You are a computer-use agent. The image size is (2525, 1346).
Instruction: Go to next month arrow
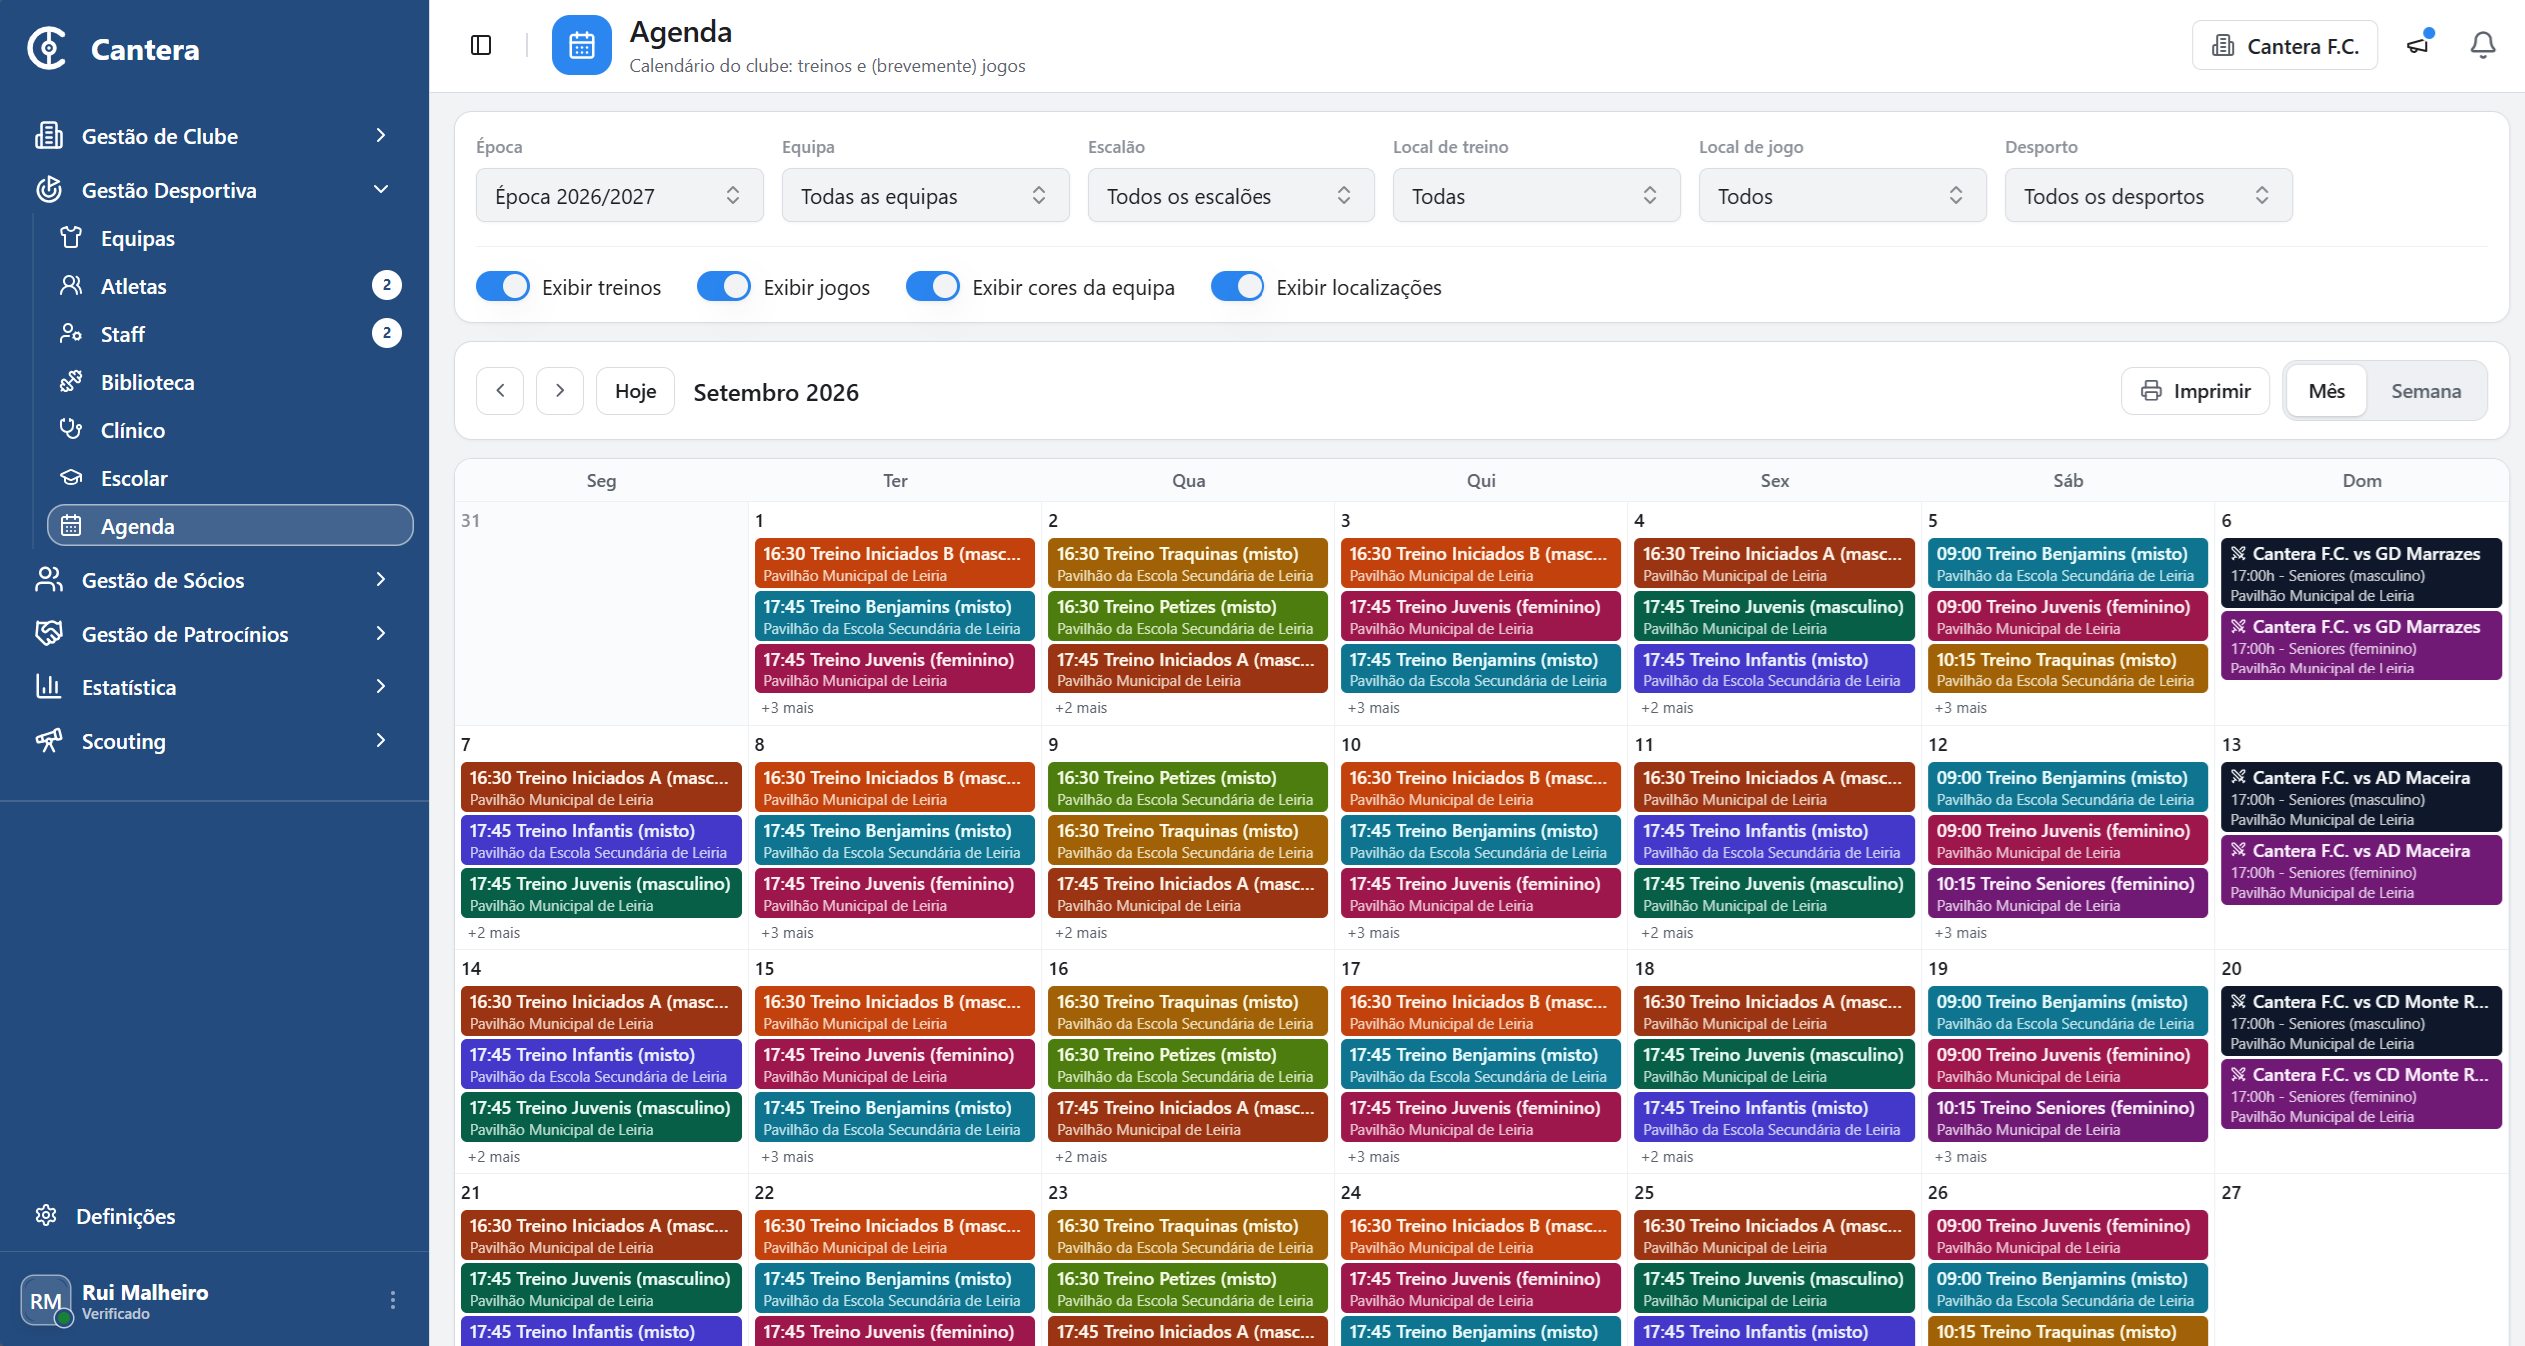[x=560, y=391]
